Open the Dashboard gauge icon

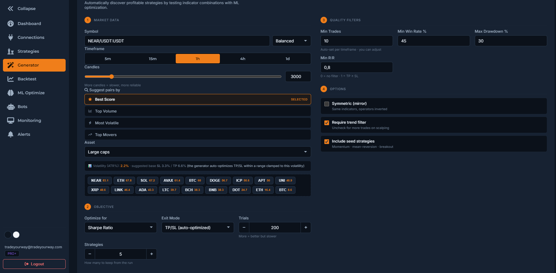click(11, 24)
